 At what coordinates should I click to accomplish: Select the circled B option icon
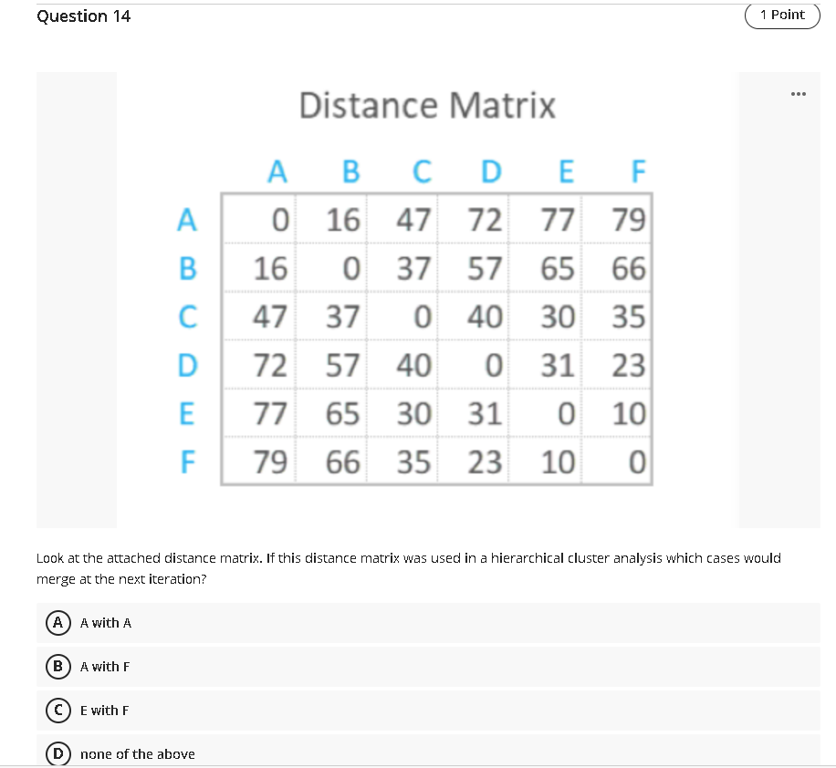(x=57, y=667)
